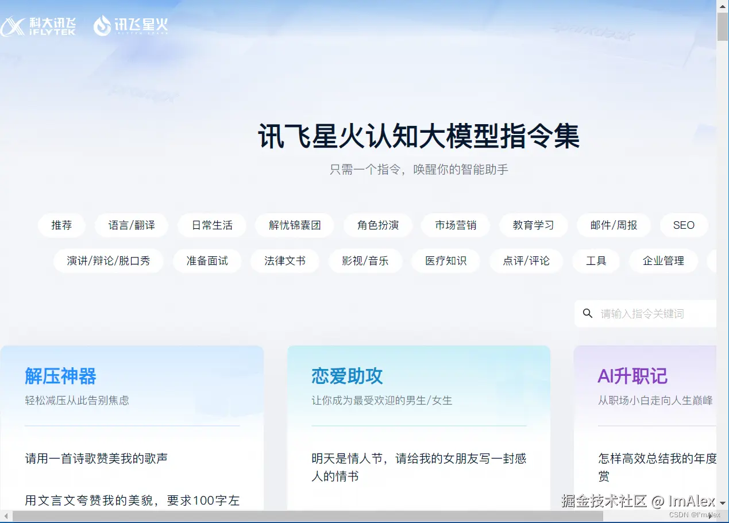Switch to the 点评/评论 category
Screen dimensions: 729x523
526,261
